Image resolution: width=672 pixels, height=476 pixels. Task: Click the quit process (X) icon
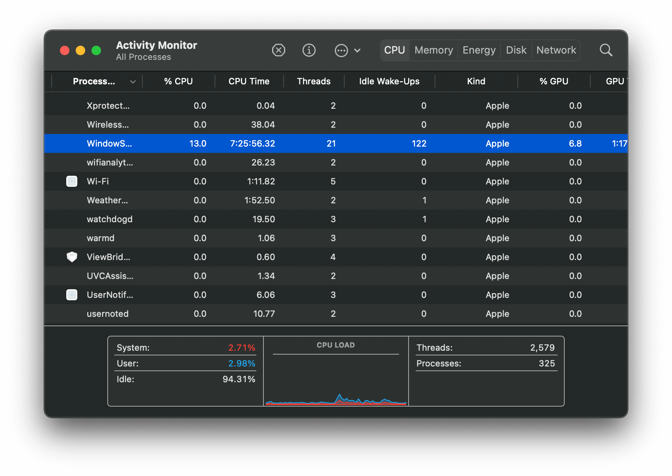pos(278,50)
